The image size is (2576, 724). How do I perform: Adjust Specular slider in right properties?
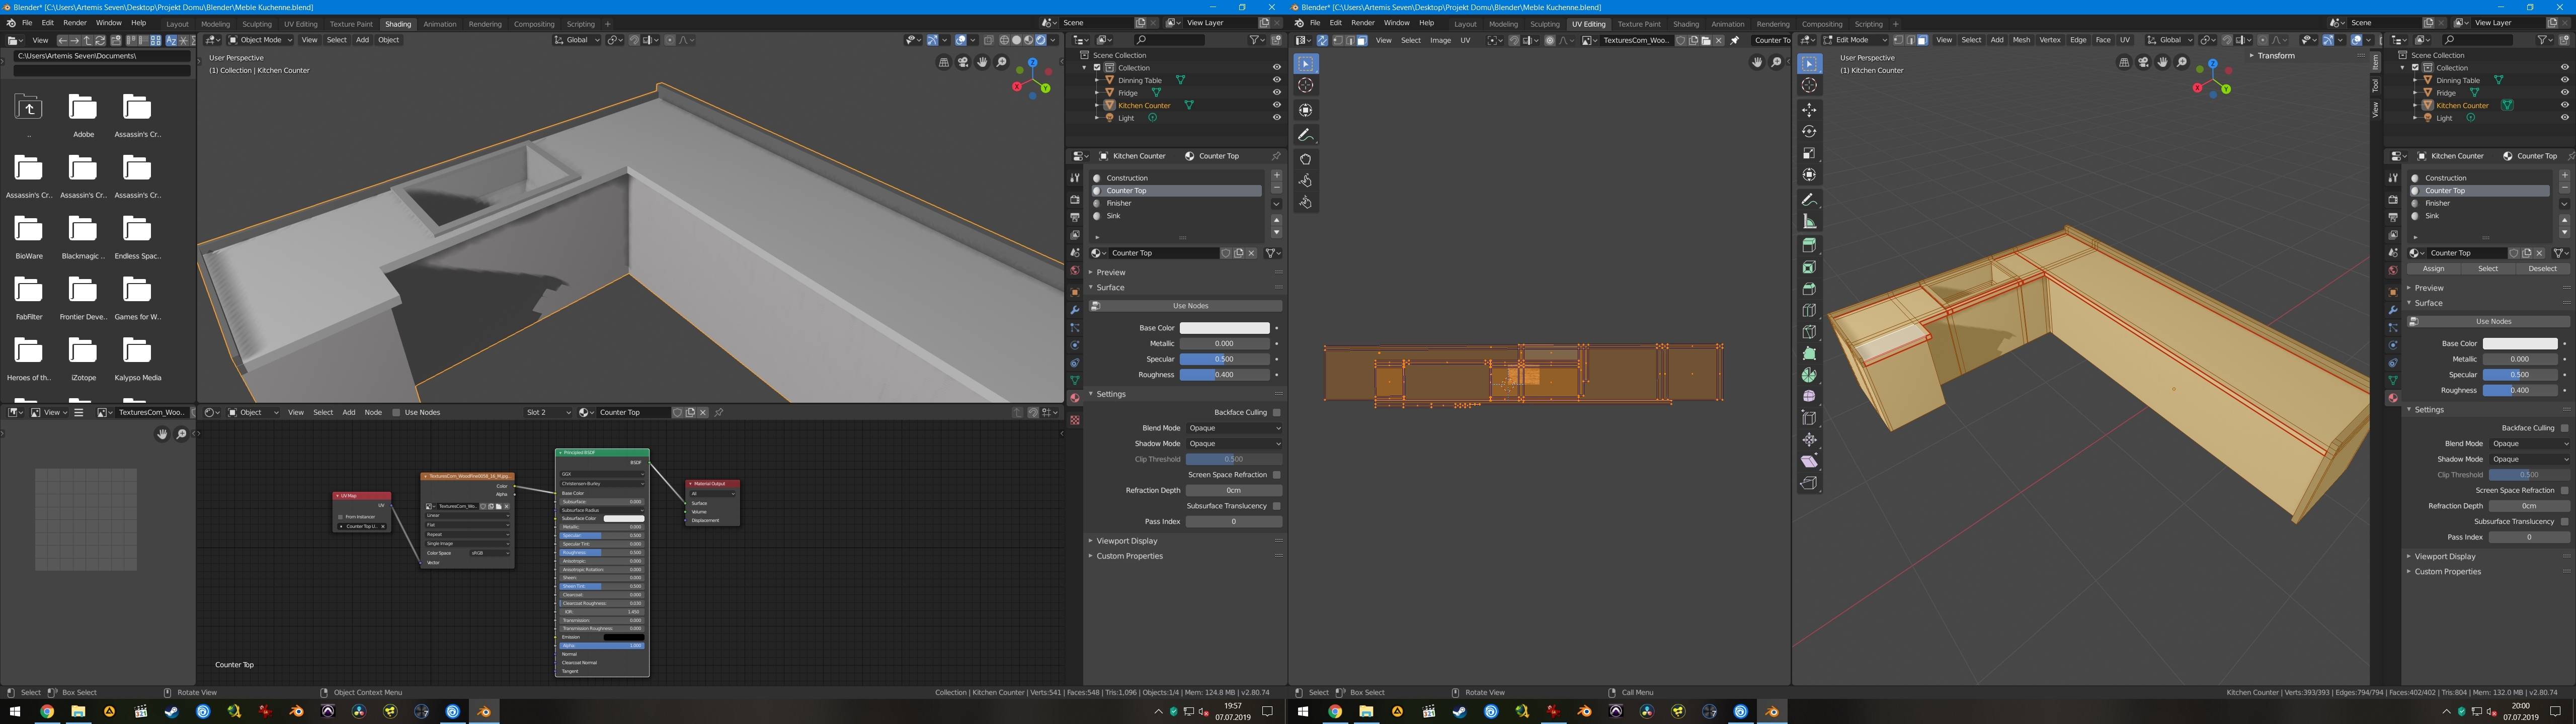(2520, 375)
